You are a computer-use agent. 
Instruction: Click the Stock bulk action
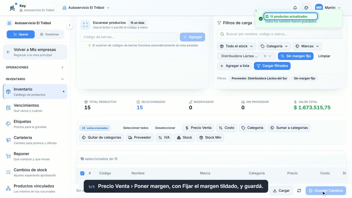pos(184,137)
